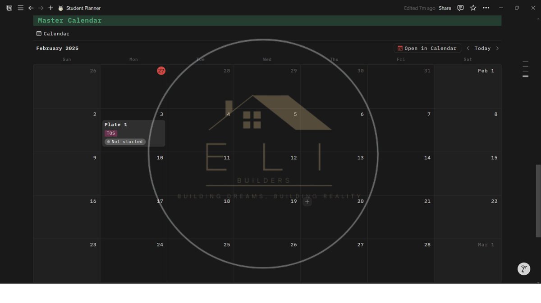Open the three-dot page options menu

[486, 8]
